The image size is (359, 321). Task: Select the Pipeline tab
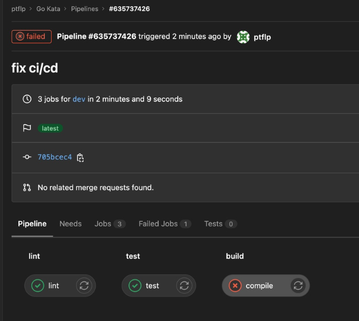(32, 224)
